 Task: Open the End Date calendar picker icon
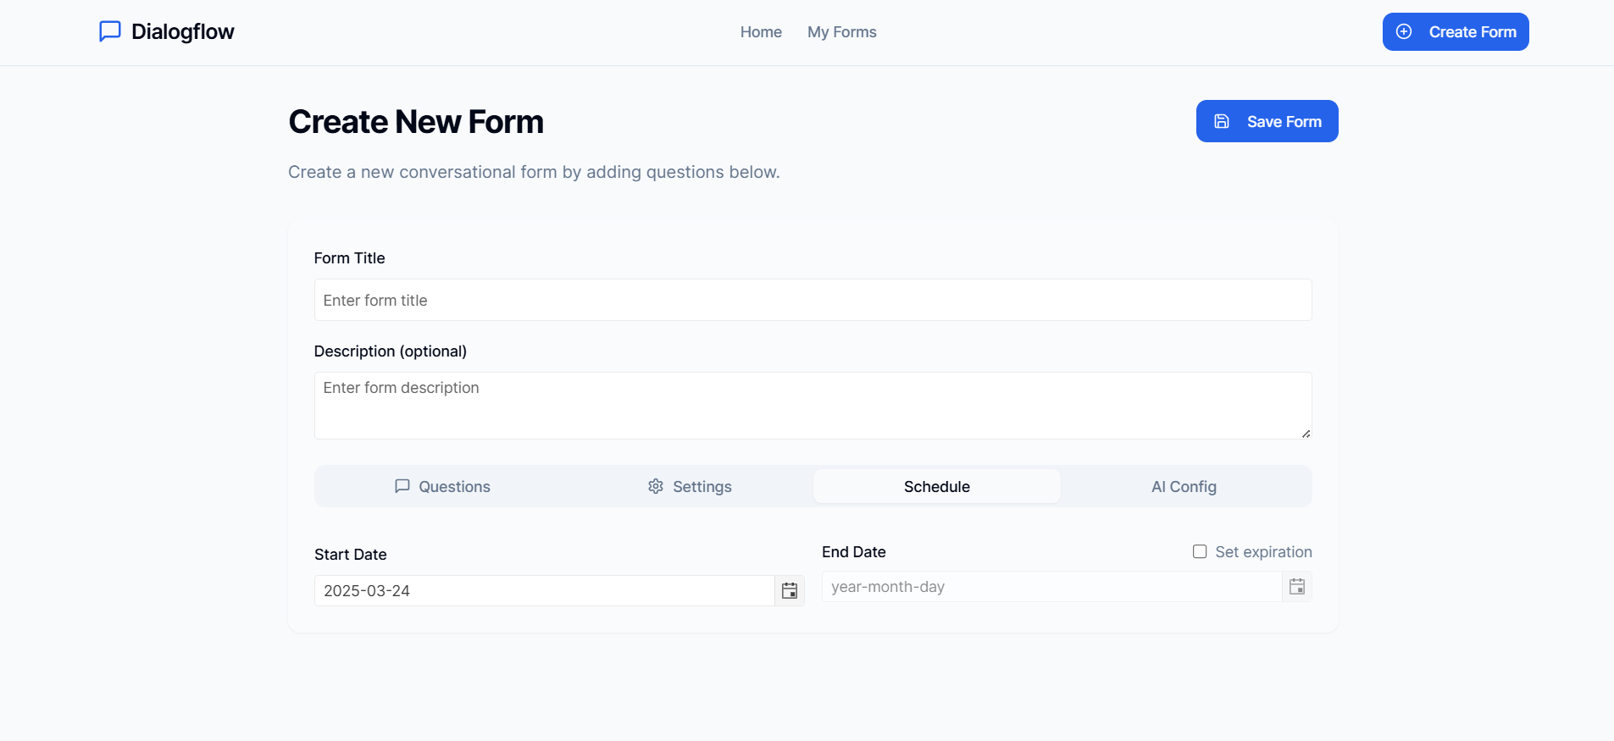click(x=1297, y=586)
